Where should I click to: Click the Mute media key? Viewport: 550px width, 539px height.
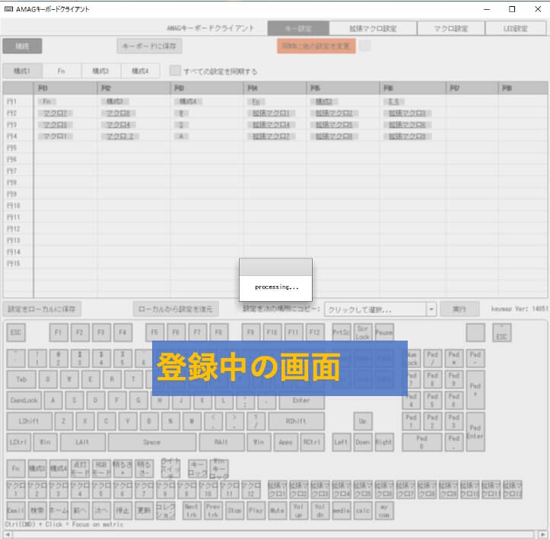pos(277,510)
